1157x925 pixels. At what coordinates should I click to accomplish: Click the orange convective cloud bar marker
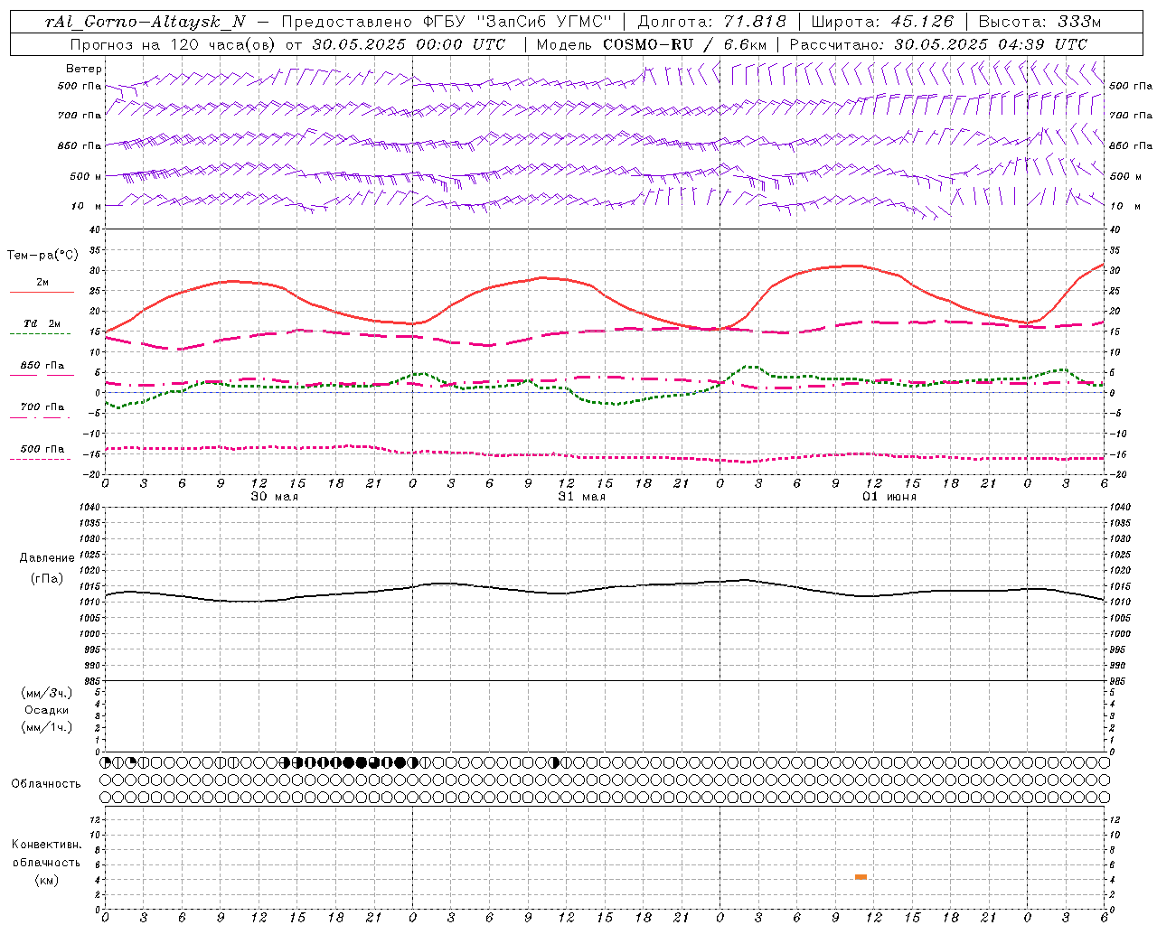click(861, 877)
